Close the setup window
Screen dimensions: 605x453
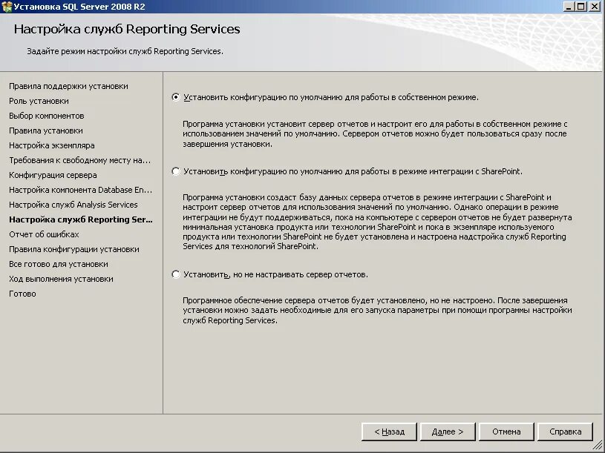pos(595,7)
